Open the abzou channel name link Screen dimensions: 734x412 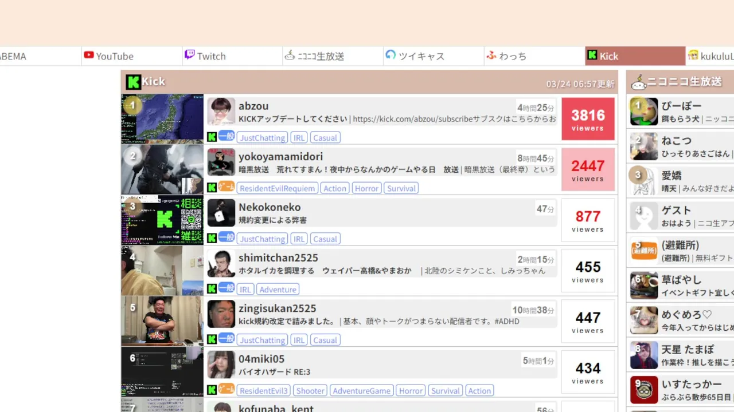point(253,106)
